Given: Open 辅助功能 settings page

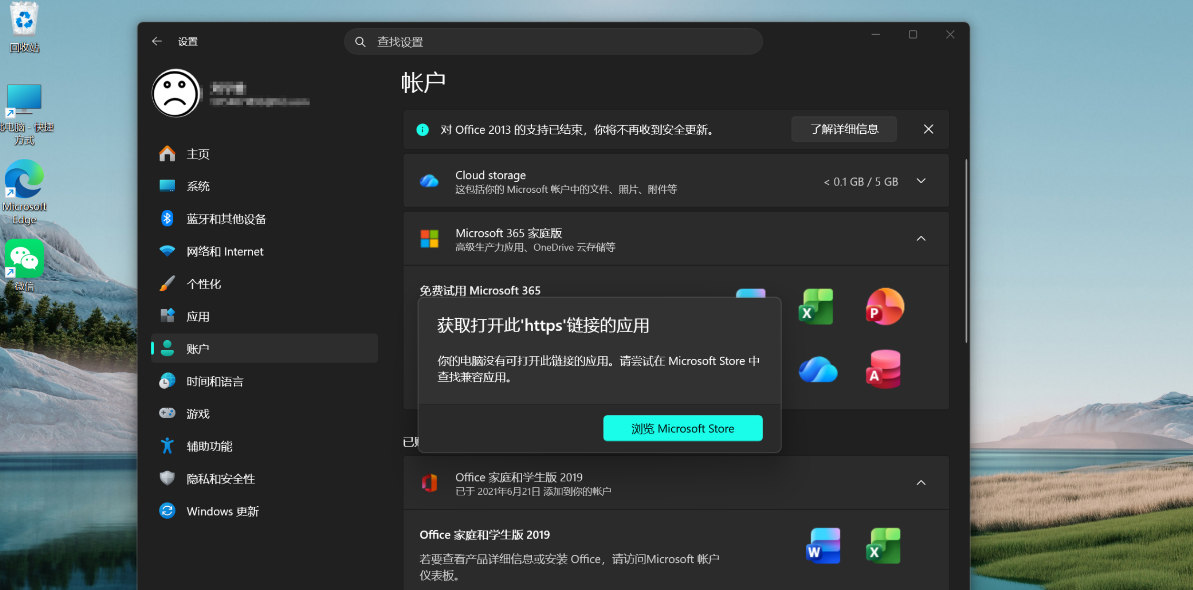Looking at the screenshot, I should [264, 446].
